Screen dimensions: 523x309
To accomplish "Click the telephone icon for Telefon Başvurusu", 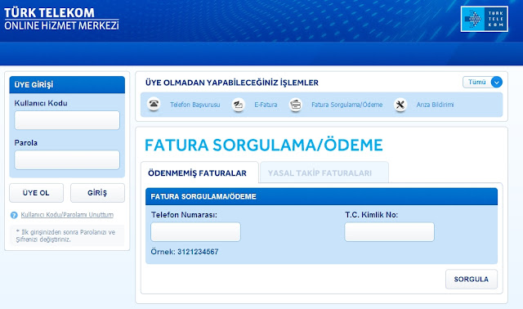I will [154, 104].
